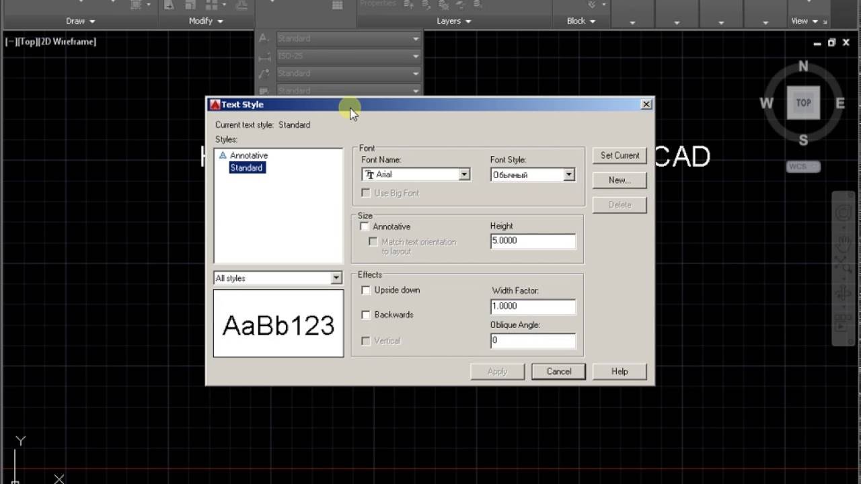Expand the Draw ribbon panel
Viewport: 861px width, 484px height.
(x=81, y=21)
